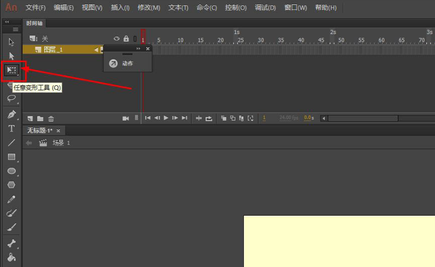The height and width of the screenshot is (267, 435).
Task: Click edit multiple frames icon
Action: (241, 118)
